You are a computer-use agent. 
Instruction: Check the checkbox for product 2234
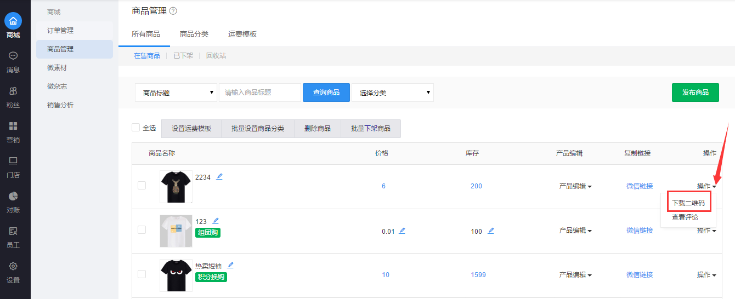coord(142,186)
